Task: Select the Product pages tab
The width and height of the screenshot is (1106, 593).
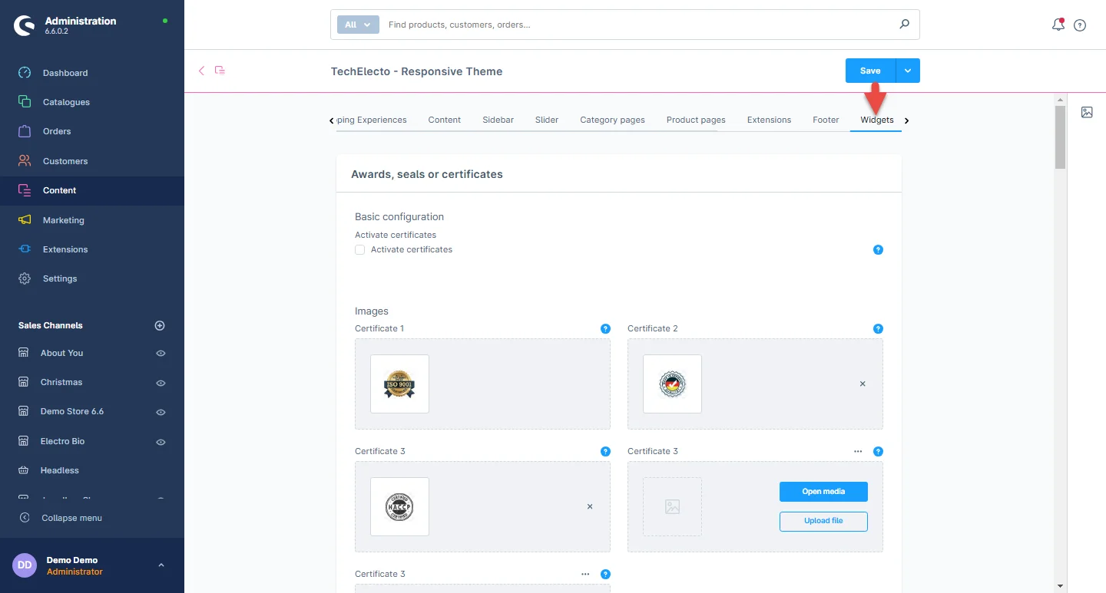Action: 696,120
